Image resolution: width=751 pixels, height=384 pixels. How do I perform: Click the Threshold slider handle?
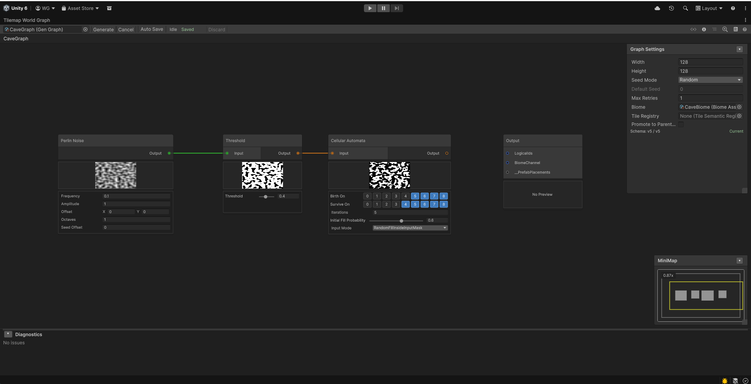click(266, 197)
